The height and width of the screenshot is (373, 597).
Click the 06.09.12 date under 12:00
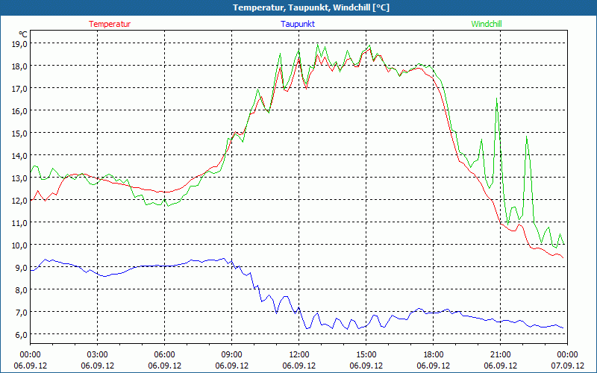(299, 366)
